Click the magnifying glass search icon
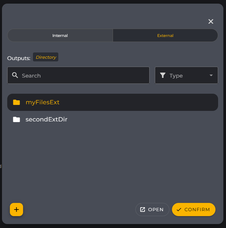 tap(15, 75)
